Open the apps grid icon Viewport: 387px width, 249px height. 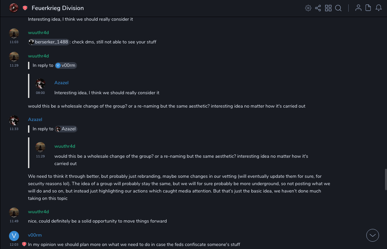click(328, 8)
